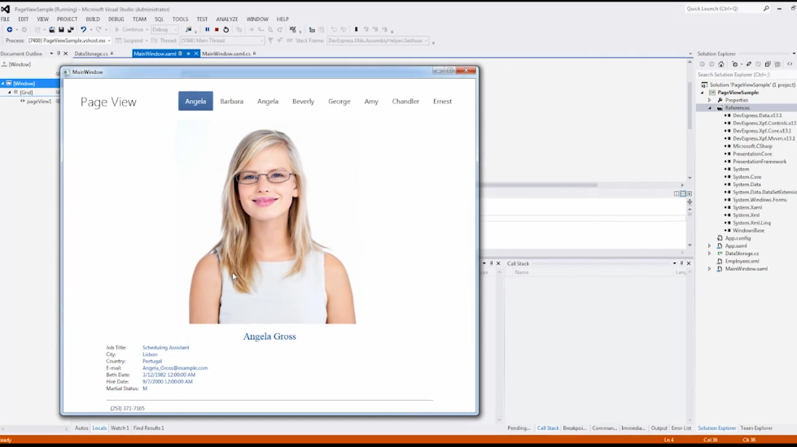Screen dimensions: 797x447
Task: Restart the debug session icon
Action: click(226, 30)
